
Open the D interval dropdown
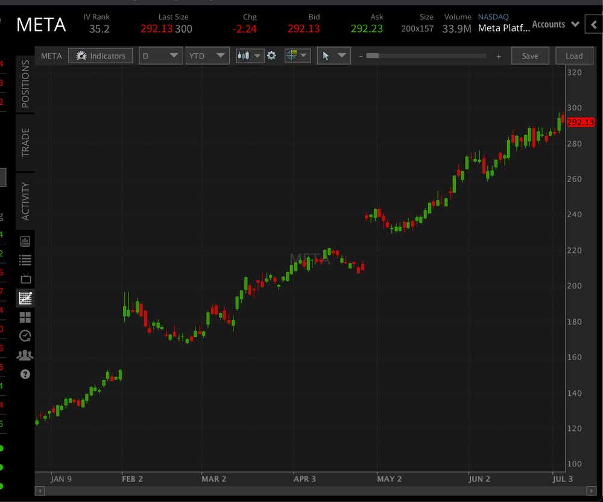pos(160,56)
